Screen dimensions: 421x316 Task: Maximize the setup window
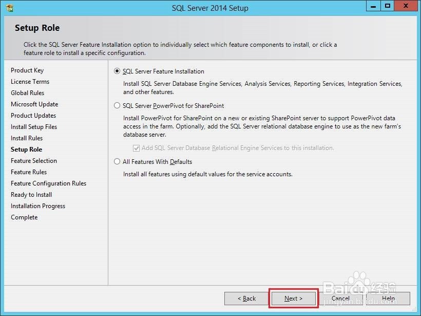tap(388, 6)
